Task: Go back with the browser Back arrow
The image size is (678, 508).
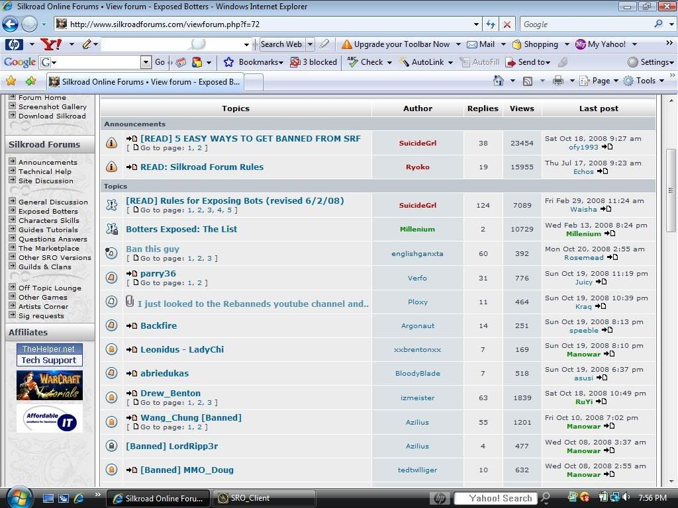Action: [x=11, y=24]
